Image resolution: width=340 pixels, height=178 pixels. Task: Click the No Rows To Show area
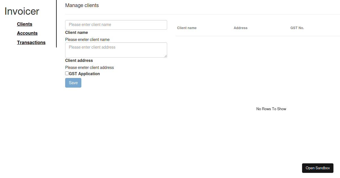271,109
